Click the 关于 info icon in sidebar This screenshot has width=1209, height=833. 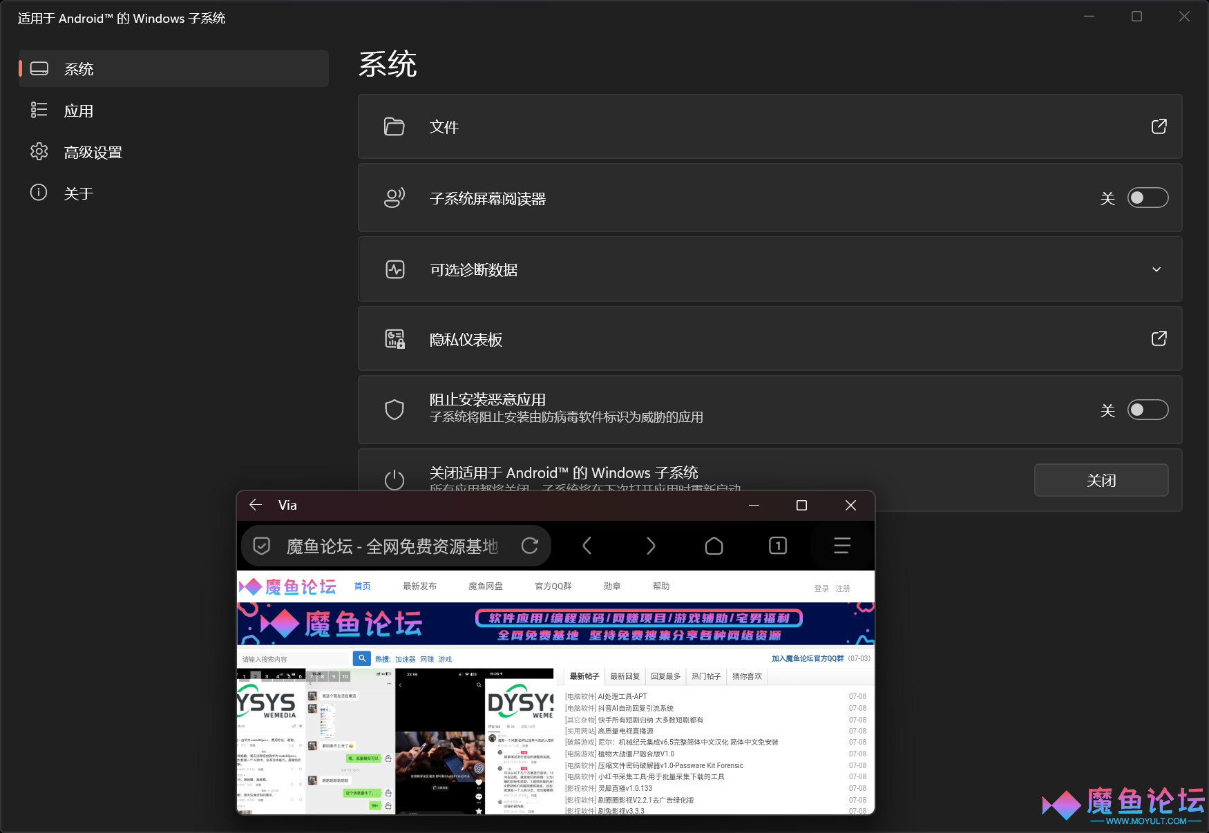pyautogui.click(x=39, y=192)
